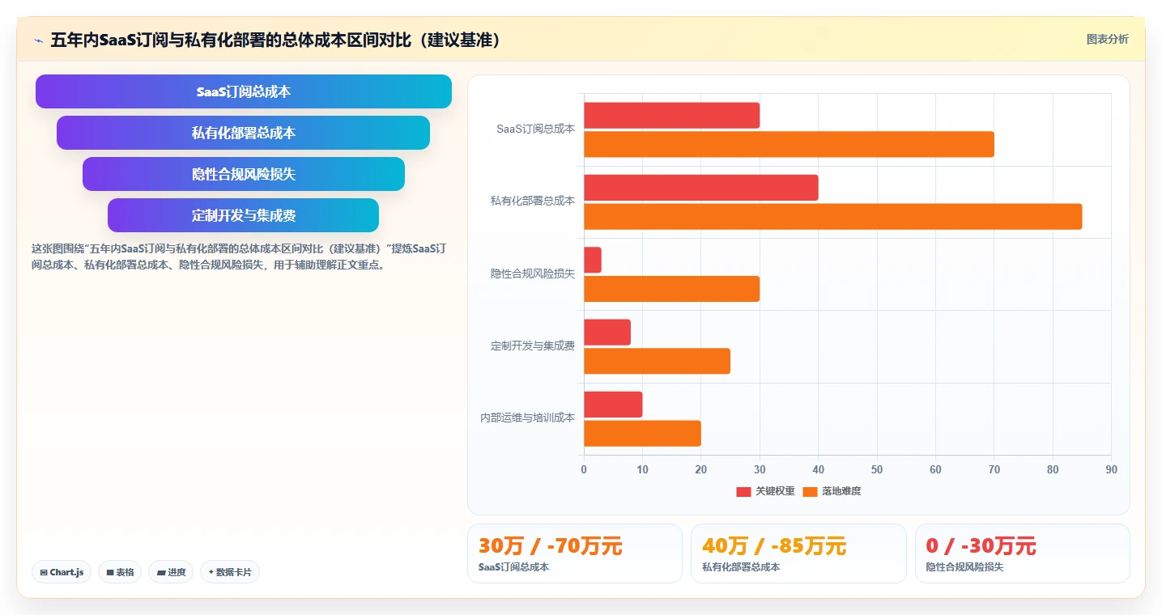Click the red bar for SaaS订阅总成本
This screenshot has width=1162, height=615.
coord(671,116)
